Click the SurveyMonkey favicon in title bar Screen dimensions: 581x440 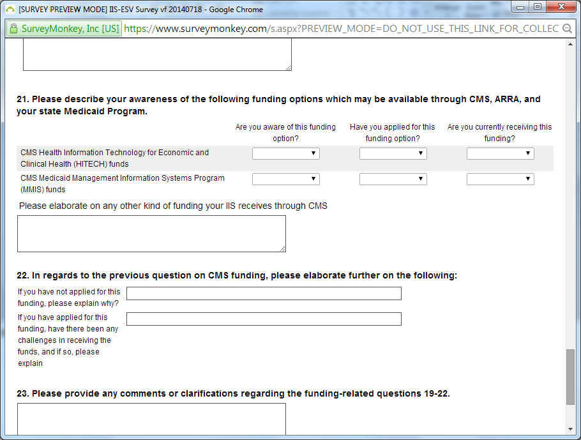tap(10, 10)
